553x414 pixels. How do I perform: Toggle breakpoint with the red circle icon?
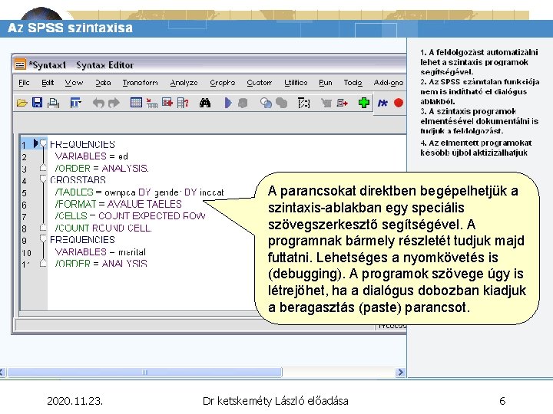(399, 103)
